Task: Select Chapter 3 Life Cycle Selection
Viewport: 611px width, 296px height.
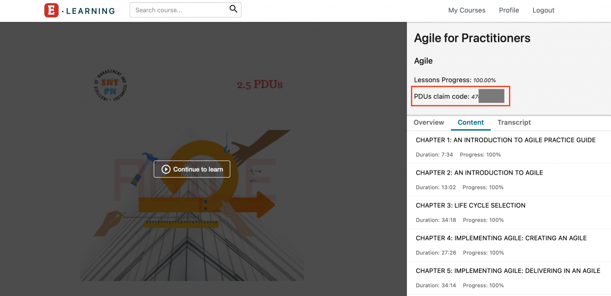Action: [470, 205]
